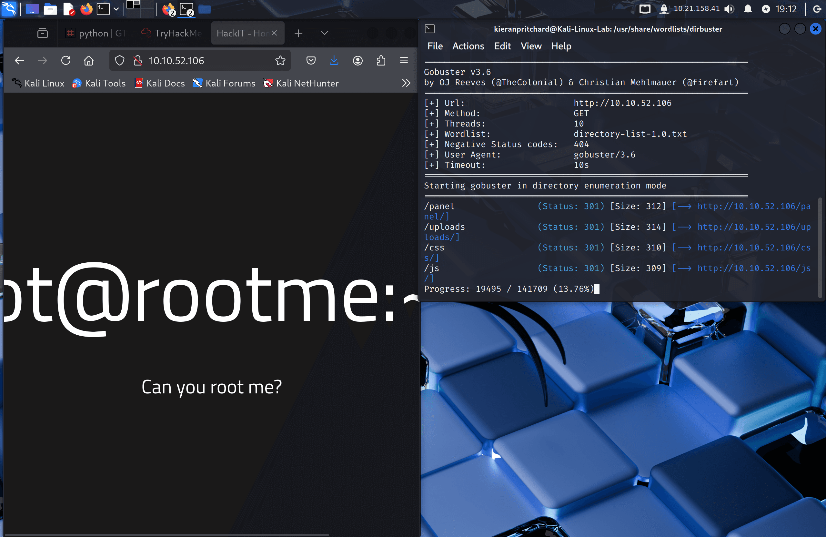Switch to the Firefox taskbar group
The image size is (826, 537).
(x=169, y=9)
